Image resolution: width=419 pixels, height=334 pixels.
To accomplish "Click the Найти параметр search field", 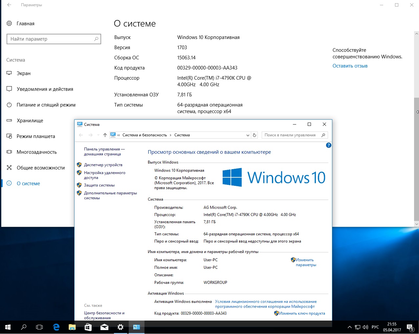I will pos(54,39).
